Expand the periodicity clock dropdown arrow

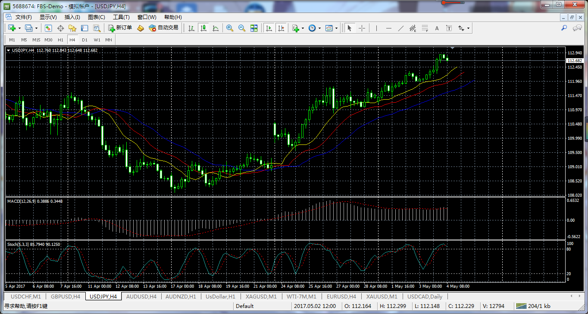tap(319, 28)
